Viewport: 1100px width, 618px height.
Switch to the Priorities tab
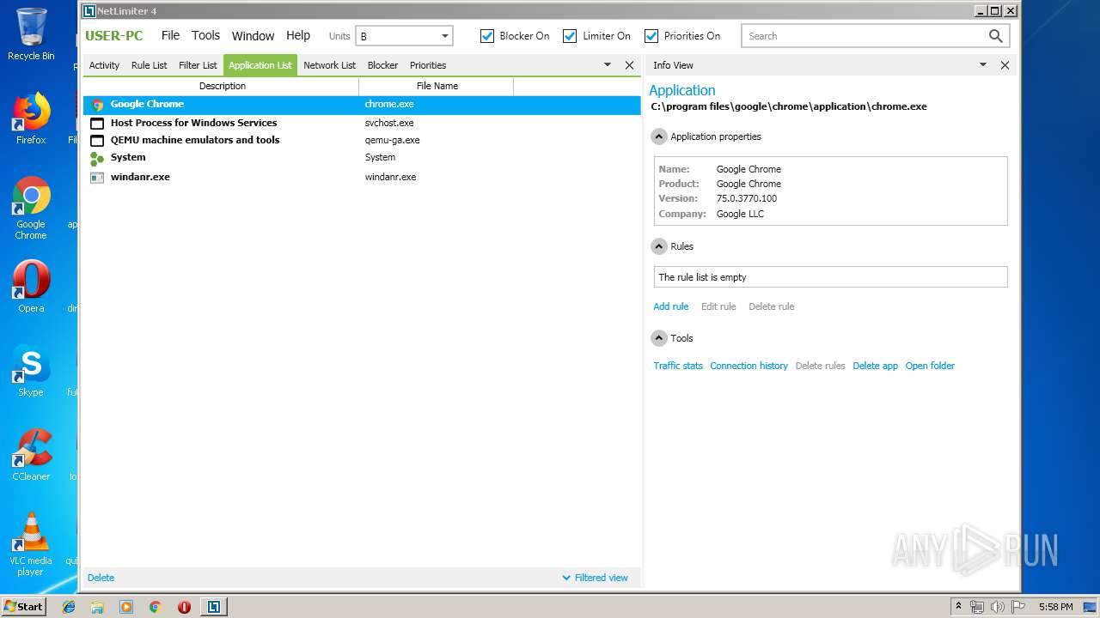[x=428, y=65]
